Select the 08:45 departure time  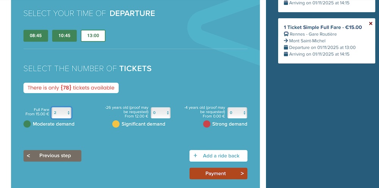coord(36,36)
